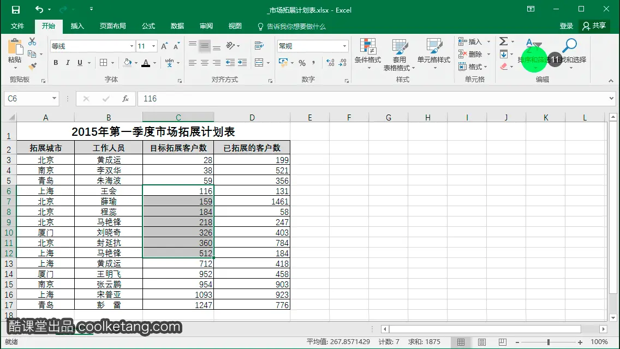Open Customize Quick Access Toolbar dropdown
620x349 pixels.
click(91, 9)
